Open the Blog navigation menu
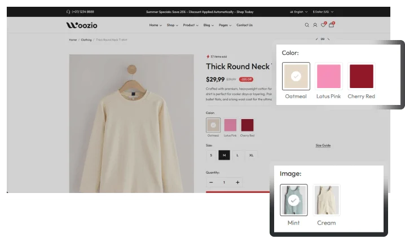The height and width of the screenshot is (237, 405). (208, 25)
